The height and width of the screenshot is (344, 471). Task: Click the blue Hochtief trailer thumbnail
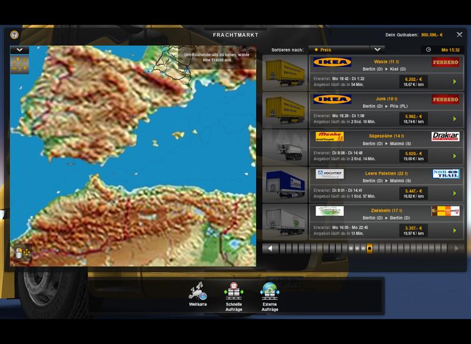pyautogui.click(x=285, y=184)
